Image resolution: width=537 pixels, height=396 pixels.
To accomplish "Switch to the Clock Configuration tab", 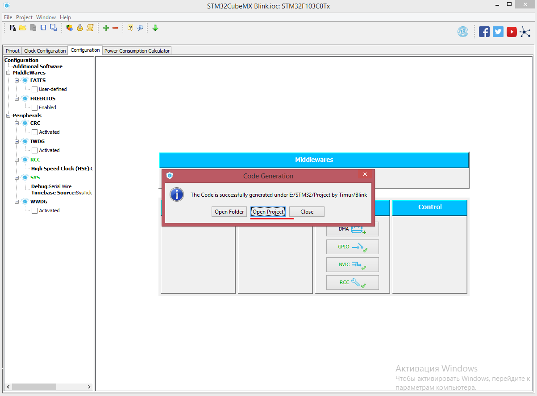I will [x=45, y=51].
